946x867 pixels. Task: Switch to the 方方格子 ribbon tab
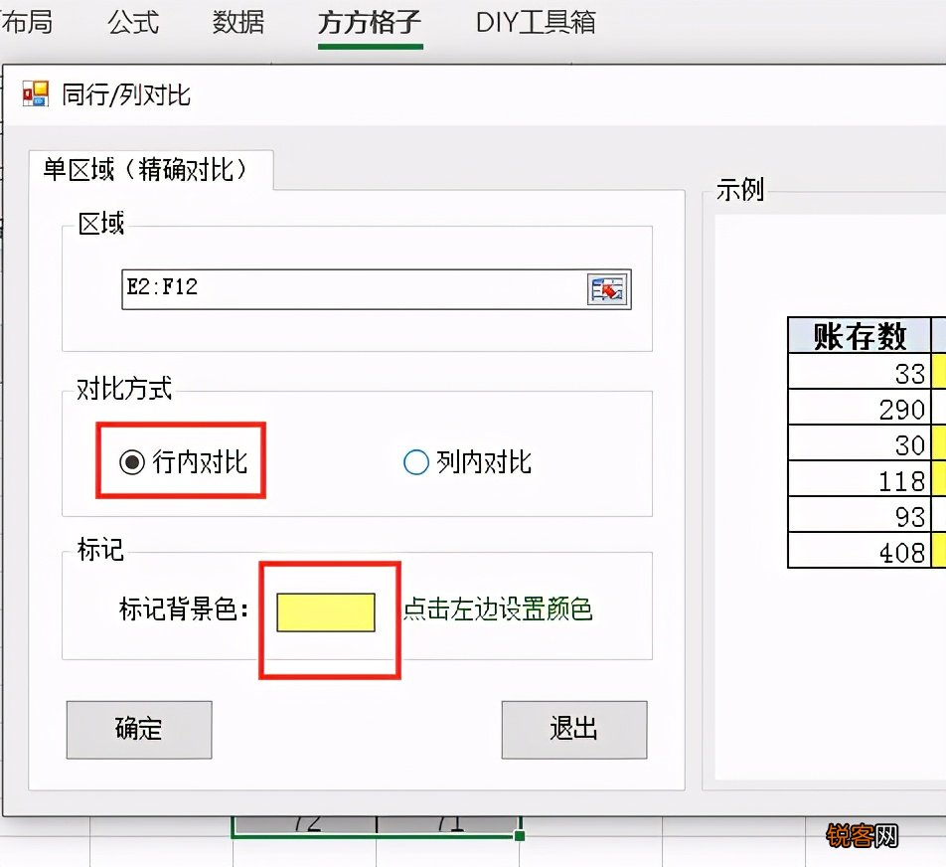click(x=370, y=22)
